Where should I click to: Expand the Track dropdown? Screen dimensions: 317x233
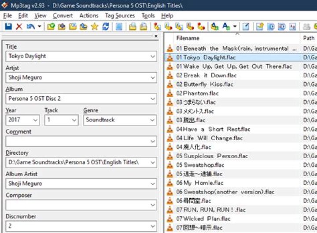(74, 120)
